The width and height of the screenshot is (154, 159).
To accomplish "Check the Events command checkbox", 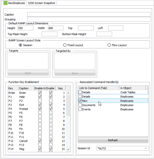I will coord(80,109).
